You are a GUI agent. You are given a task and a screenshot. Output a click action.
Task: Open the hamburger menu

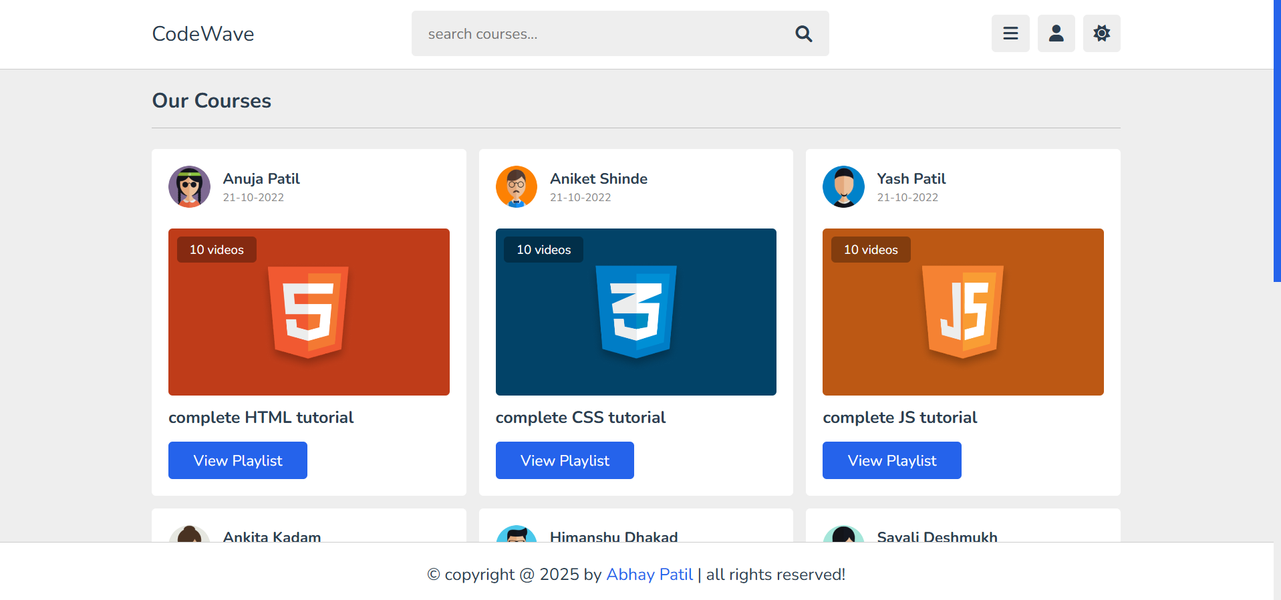click(x=1010, y=33)
